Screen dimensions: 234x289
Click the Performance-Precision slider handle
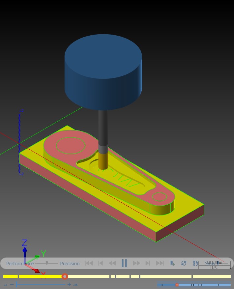pos(47,263)
